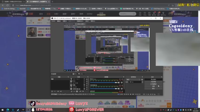The image size is (200, 112).
Task: Open OBS 工具(T) tools menu
Action: coord(87,21)
